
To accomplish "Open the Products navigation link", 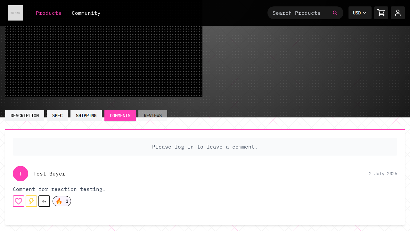I will pyautogui.click(x=49, y=13).
